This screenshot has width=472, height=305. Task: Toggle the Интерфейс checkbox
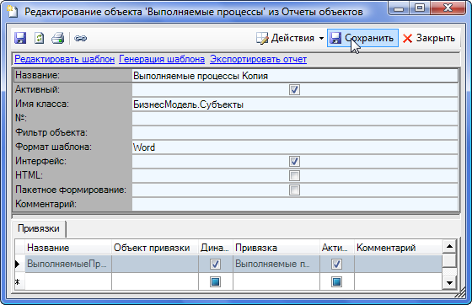pyautogui.click(x=294, y=161)
